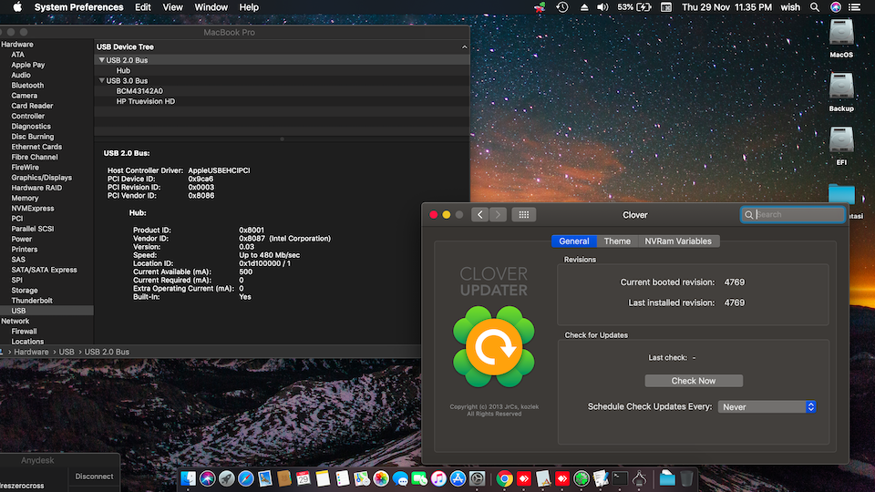Screen dimensions: 875x492
Task: Select HP Truevision HD device
Action: (x=146, y=101)
